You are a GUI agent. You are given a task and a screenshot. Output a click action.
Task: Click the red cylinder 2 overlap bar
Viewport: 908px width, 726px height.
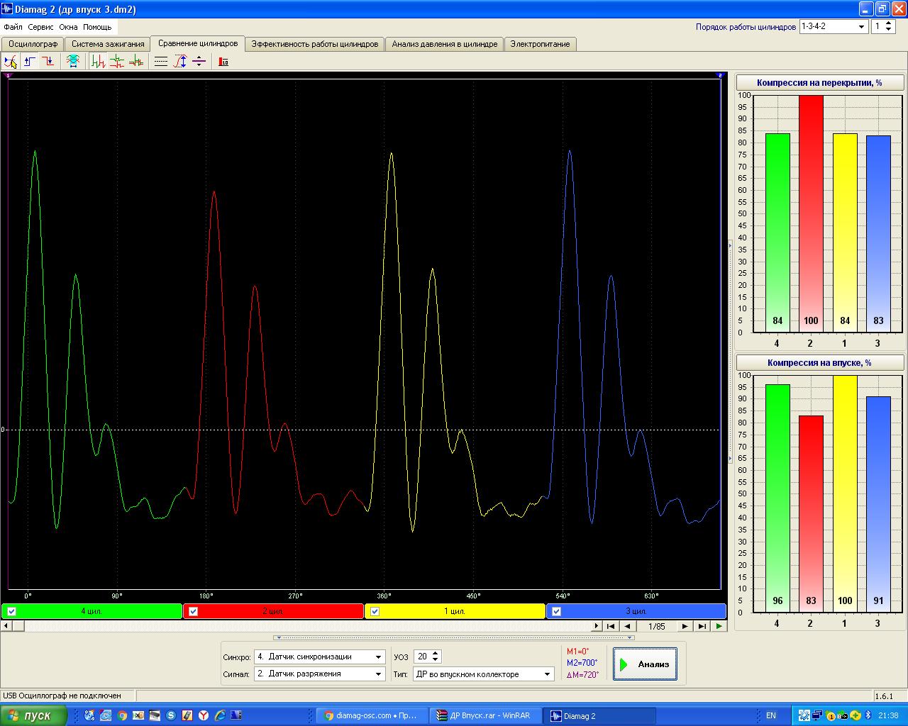811,213
